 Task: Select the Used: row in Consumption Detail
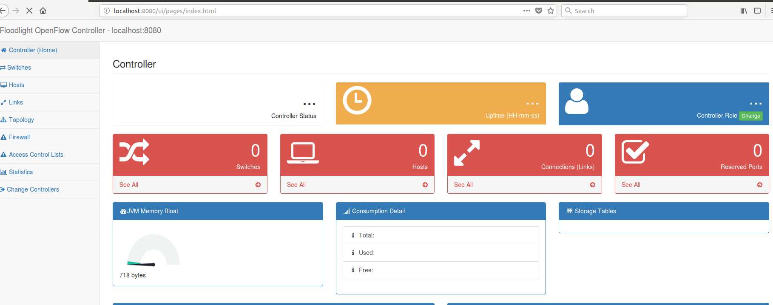(441, 253)
